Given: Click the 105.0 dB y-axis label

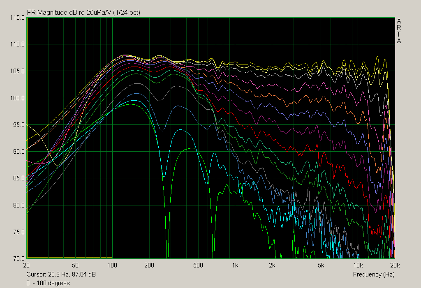Looking at the screenshot, I should point(17,71).
